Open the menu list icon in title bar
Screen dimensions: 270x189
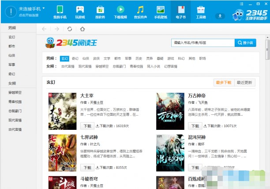point(242,4)
